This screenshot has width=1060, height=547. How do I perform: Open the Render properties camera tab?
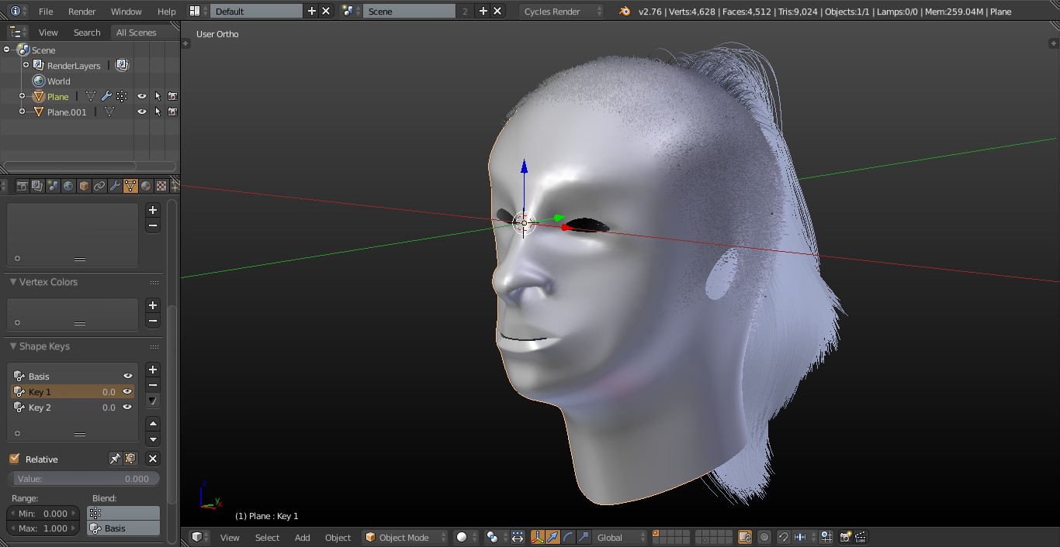[22, 186]
